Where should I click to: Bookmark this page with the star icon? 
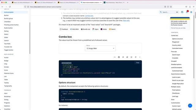[171, 7]
